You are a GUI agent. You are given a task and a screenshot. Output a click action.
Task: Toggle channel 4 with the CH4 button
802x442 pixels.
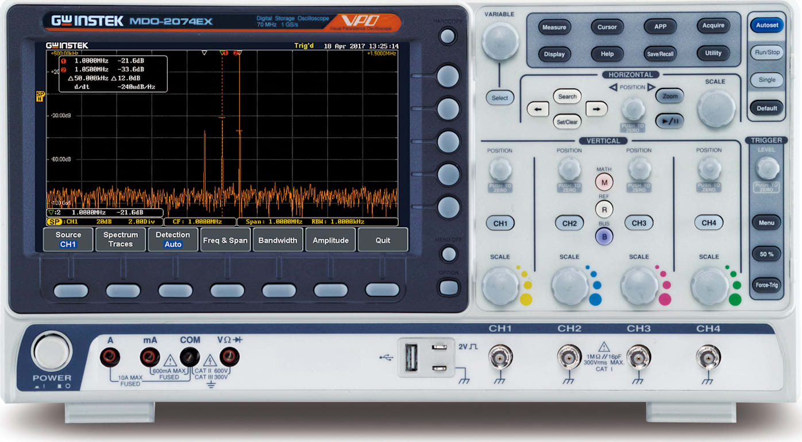708,223
